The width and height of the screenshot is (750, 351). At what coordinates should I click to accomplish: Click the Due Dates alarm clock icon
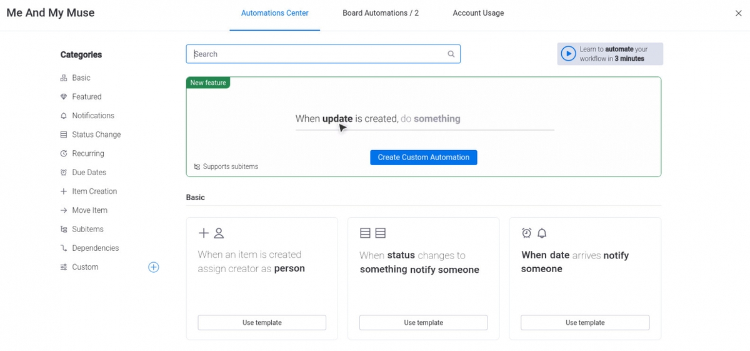63,173
